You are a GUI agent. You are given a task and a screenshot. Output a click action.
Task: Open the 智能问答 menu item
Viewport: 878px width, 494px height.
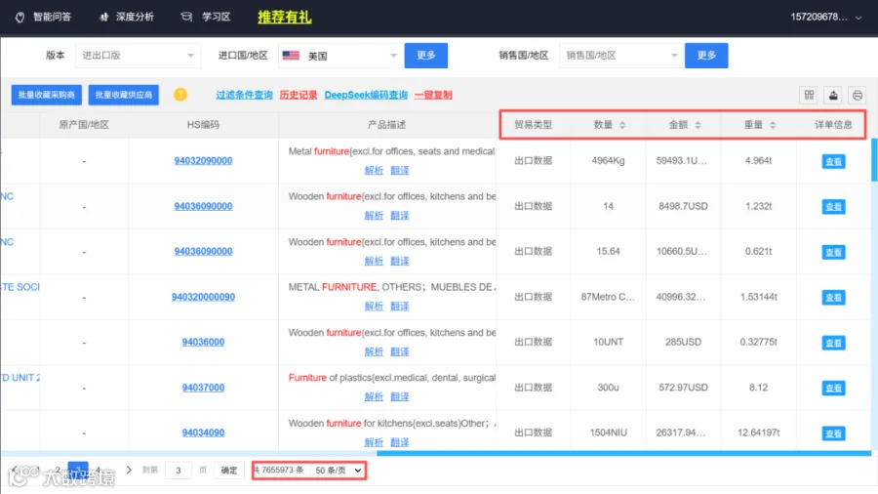(44, 17)
